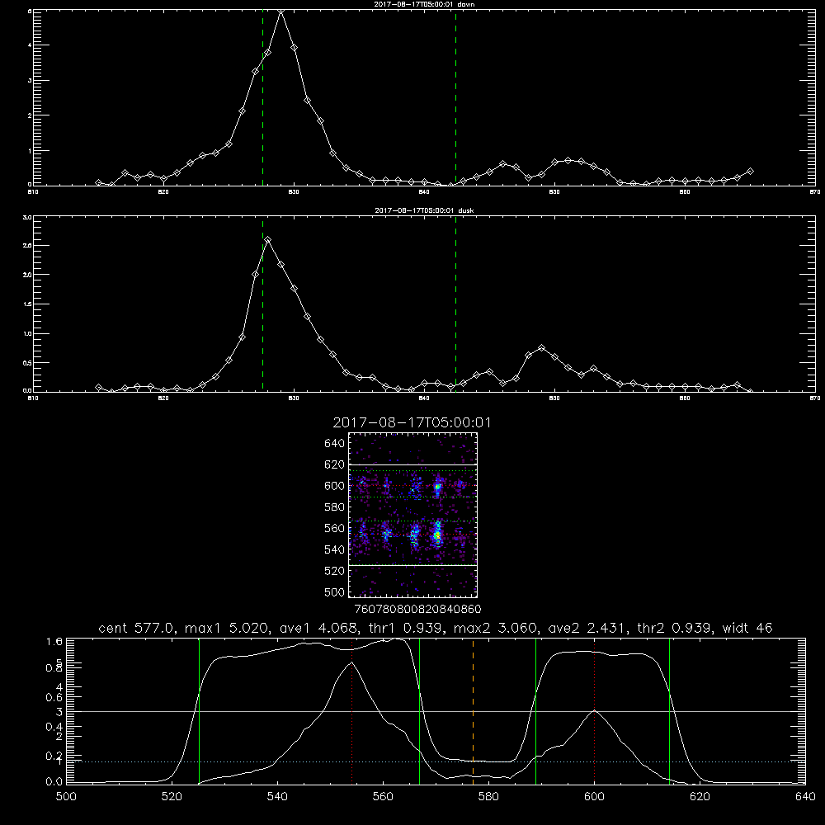Click the '2017-08-17T05:00:01 dusk' plot title

pyautogui.click(x=424, y=210)
